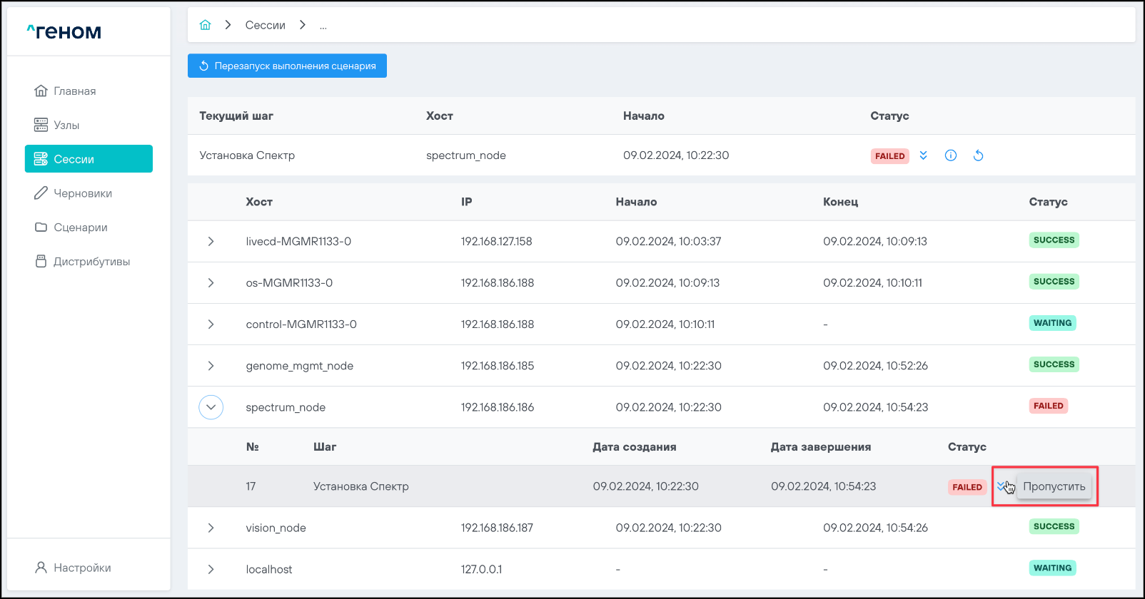Click the skip double-chevron icon in current step row
Image resolution: width=1145 pixels, height=599 pixels.
pyautogui.click(x=923, y=155)
